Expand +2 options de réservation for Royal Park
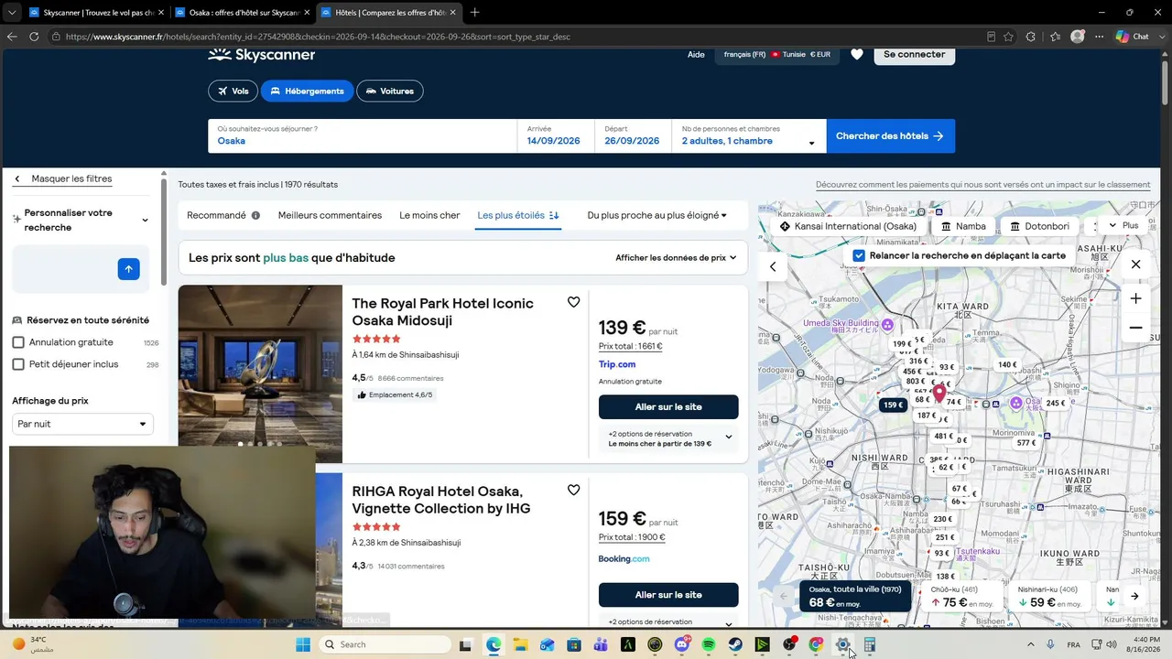This screenshot has height=659, width=1172. [668, 438]
